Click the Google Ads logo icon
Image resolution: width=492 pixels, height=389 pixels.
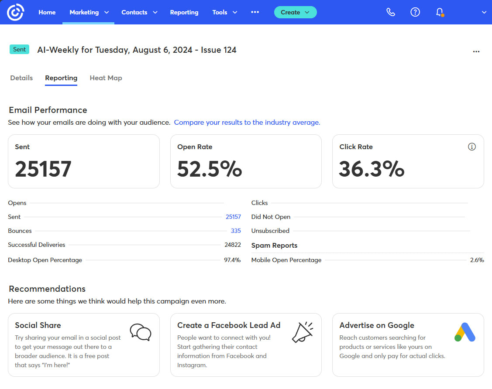[x=465, y=332]
